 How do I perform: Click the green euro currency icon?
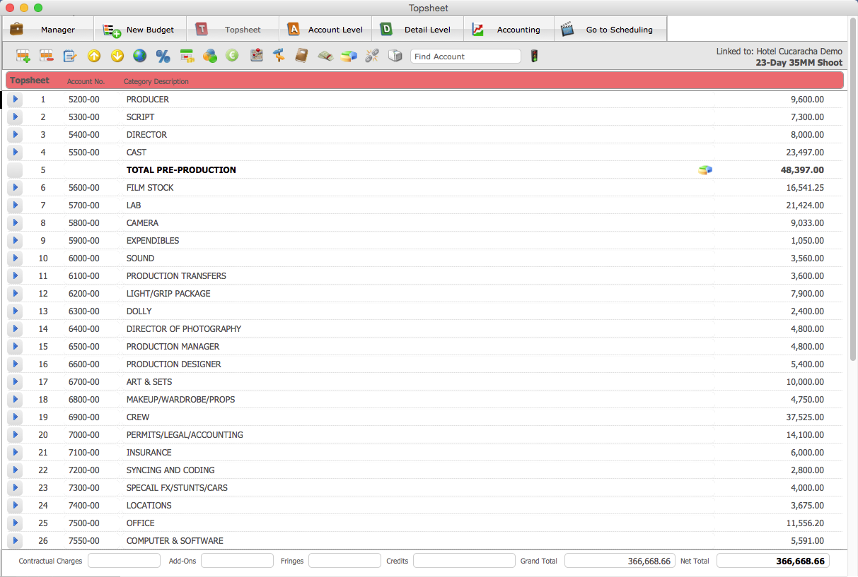[232, 56]
